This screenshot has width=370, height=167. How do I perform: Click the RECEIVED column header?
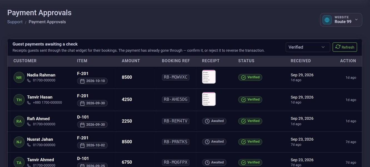pyautogui.click(x=301, y=61)
